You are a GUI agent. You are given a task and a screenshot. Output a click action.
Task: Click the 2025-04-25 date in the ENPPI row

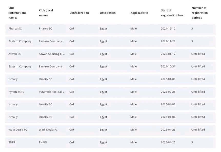[x=168, y=142]
